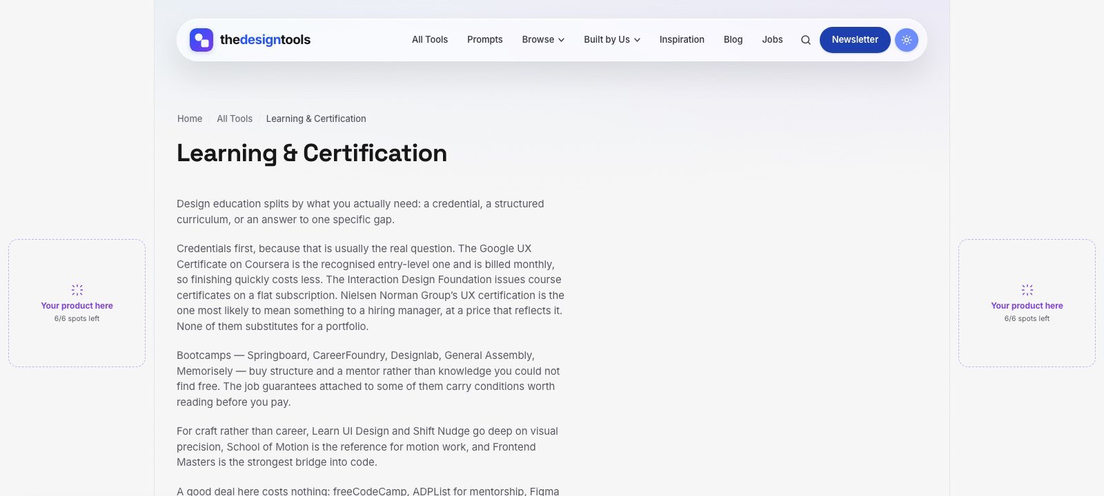Go to Home via breadcrumb
The height and width of the screenshot is (496, 1104).
pyautogui.click(x=190, y=118)
